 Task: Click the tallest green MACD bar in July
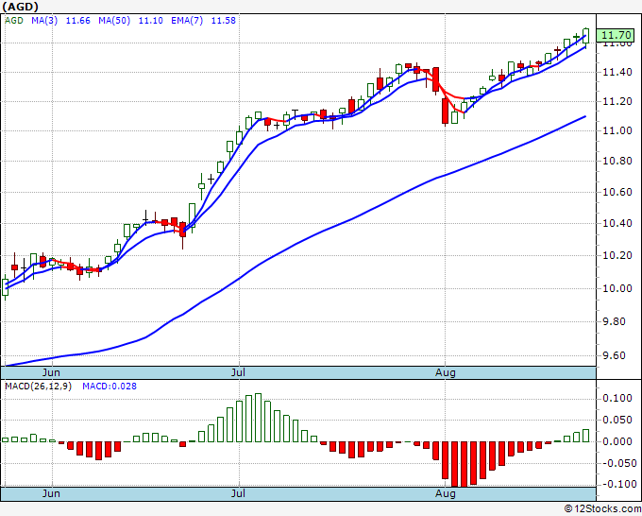click(x=258, y=418)
